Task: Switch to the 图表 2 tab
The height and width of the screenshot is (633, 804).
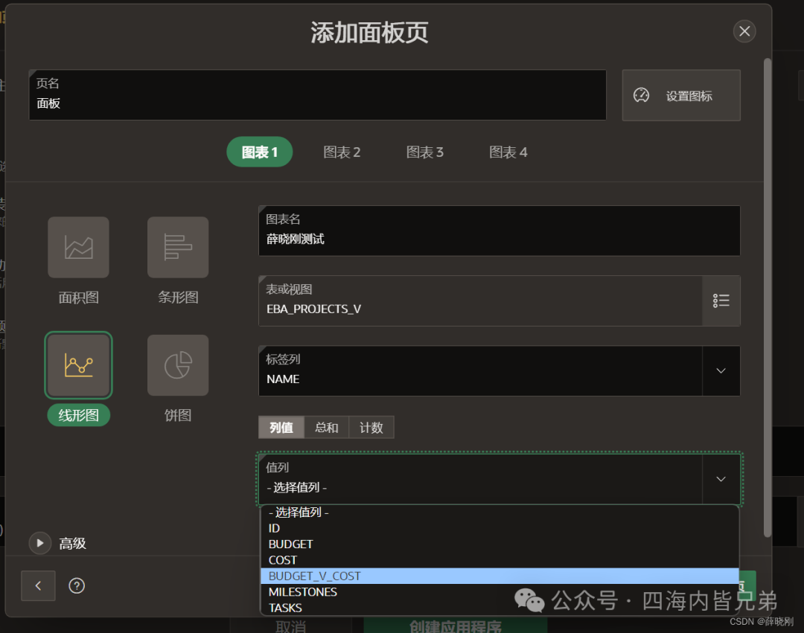Action: pos(342,152)
